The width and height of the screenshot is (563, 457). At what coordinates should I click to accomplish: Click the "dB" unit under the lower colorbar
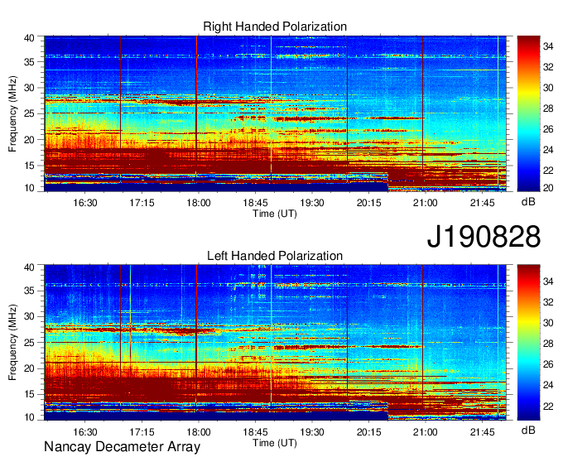pyautogui.click(x=528, y=430)
